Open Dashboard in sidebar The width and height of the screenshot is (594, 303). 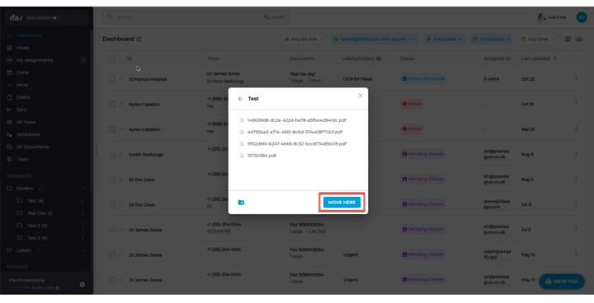tap(29, 35)
